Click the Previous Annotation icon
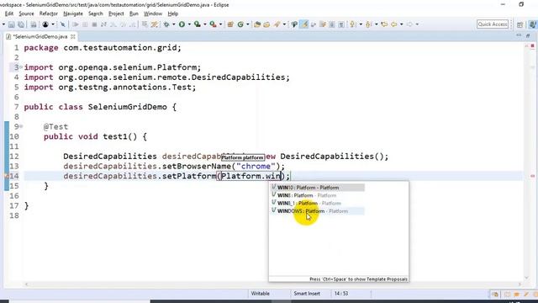 pos(369,24)
